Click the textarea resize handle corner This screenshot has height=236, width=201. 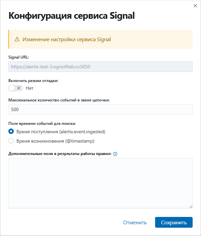point(191,207)
